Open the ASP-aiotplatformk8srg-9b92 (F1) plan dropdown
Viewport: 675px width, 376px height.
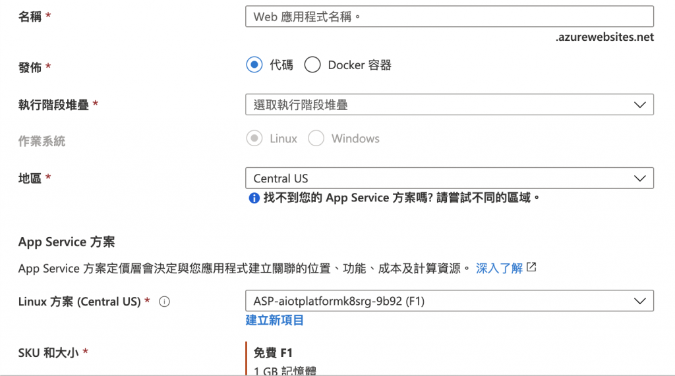click(x=450, y=301)
